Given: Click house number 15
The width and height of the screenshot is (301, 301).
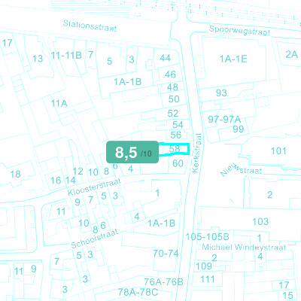Looking at the screenshot, I should tap(287, 296).
